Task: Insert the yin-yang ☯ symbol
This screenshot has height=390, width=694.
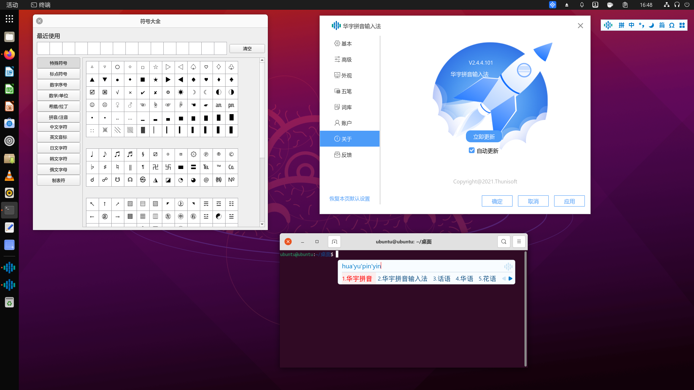Action: (x=219, y=216)
